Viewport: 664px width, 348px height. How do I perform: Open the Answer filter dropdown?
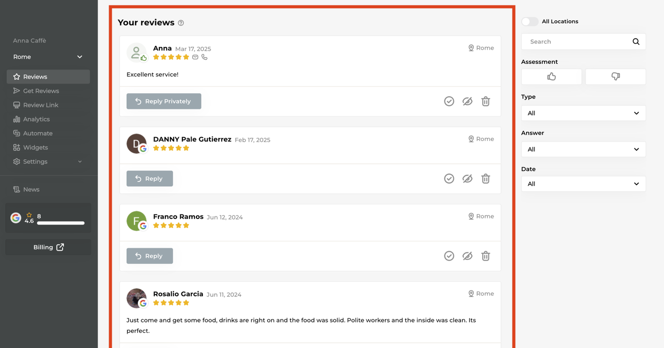point(583,149)
